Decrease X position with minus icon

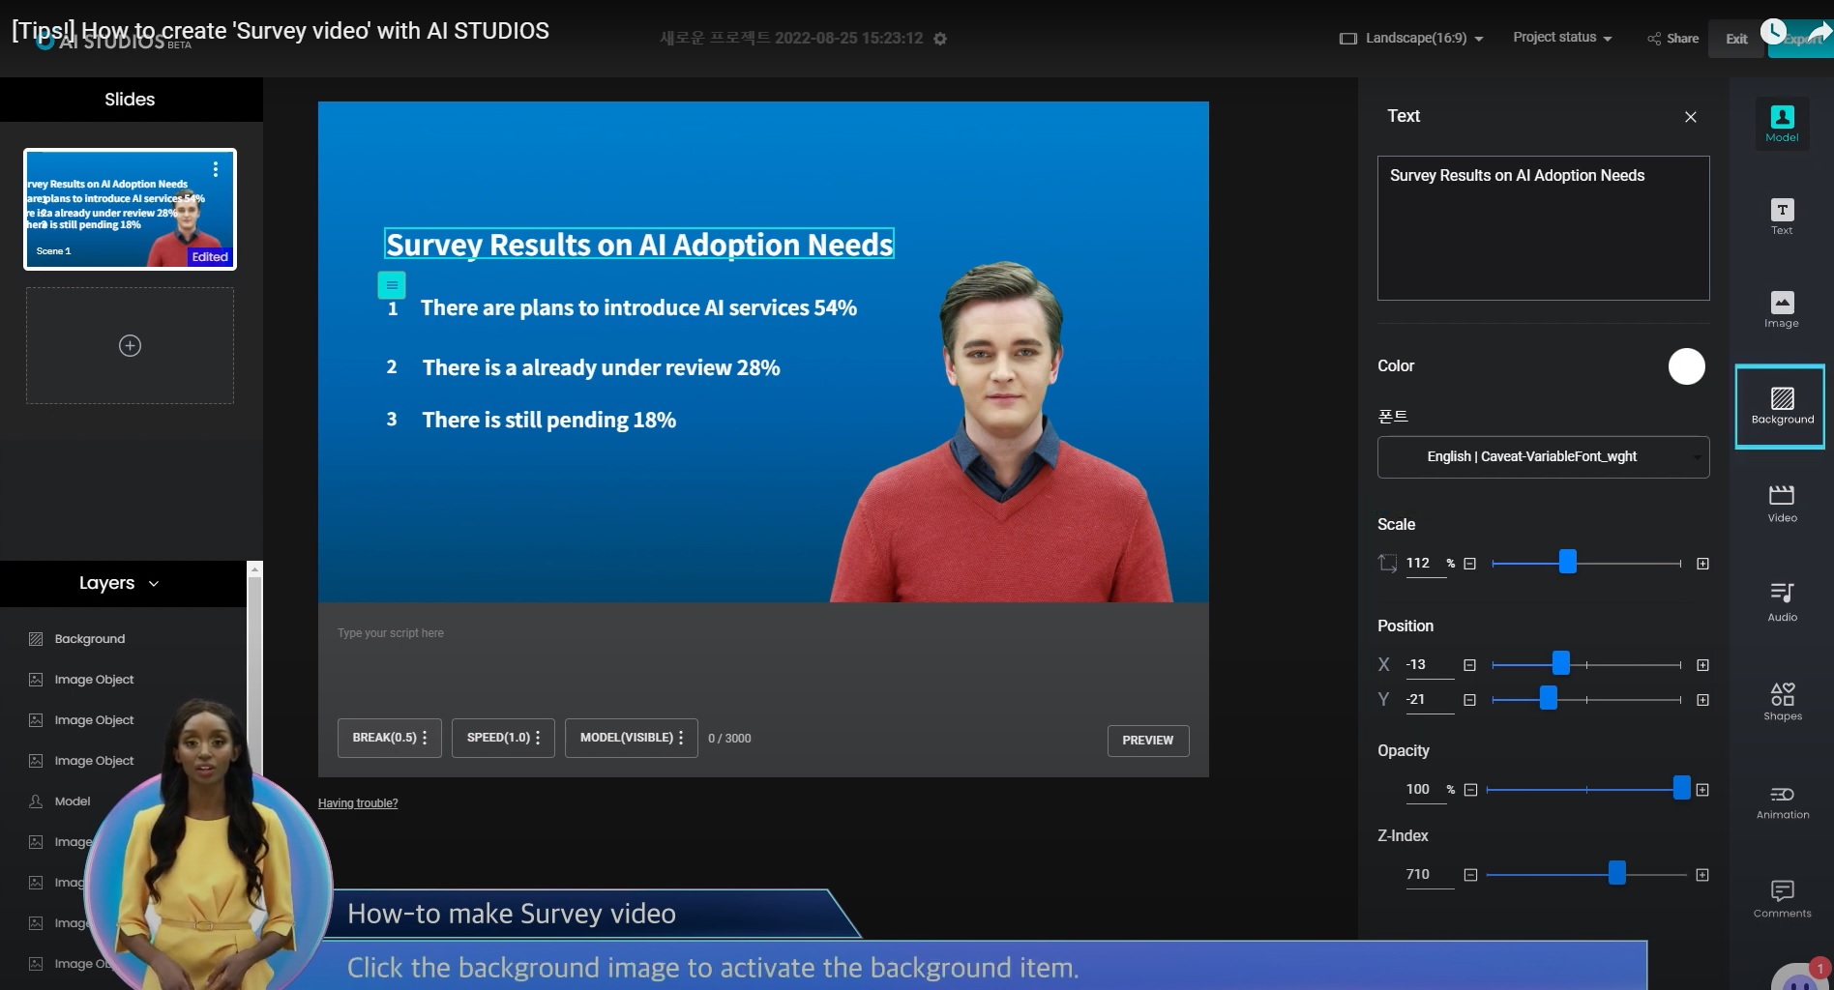point(1469,665)
